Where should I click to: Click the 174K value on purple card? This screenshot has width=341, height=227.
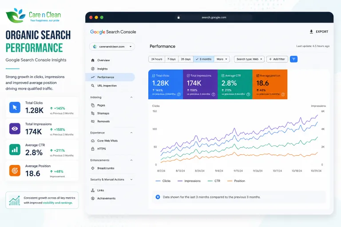(194, 83)
